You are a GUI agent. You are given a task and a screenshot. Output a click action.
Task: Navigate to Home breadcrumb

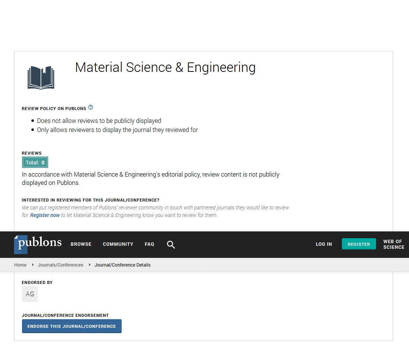tap(20, 265)
